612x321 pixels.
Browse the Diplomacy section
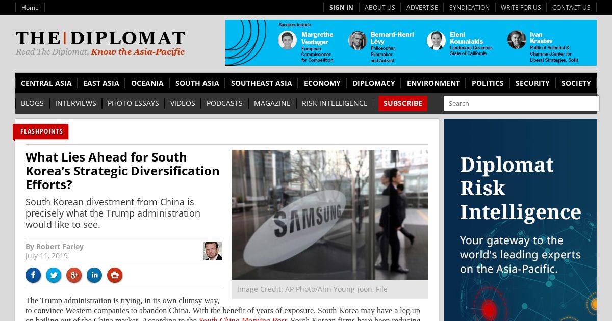tap(374, 83)
